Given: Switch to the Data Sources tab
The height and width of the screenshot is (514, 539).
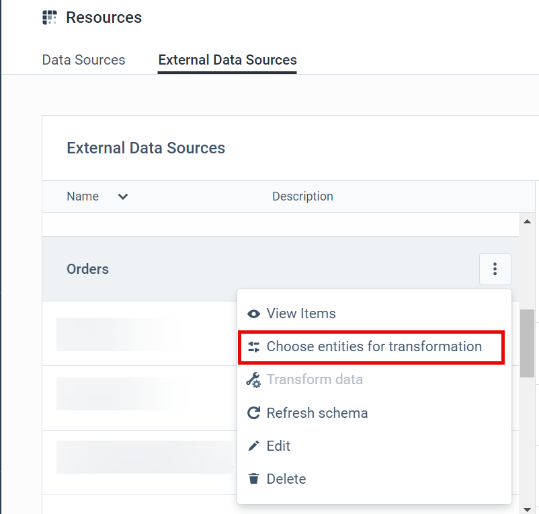Looking at the screenshot, I should [83, 60].
